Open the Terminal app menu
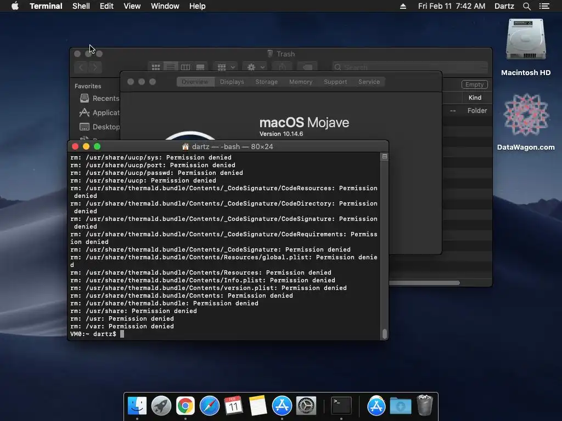562x421 pixels. coord(46,6)
